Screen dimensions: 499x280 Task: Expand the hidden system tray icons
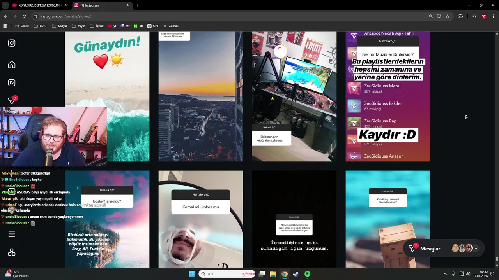[x=445, y=274]
